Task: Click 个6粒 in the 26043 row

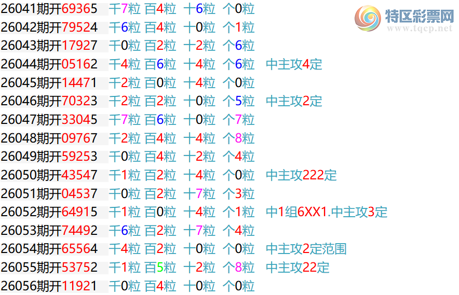Action: [x=238, y=46]
